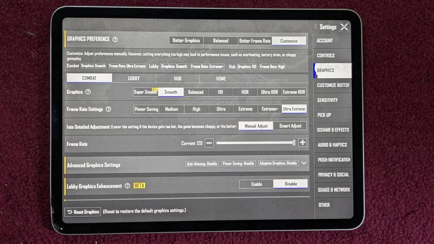Decrease frame rate with minus button

click(209, 143)
